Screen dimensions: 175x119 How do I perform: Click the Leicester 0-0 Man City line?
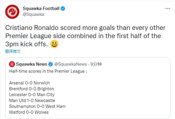[32, 95]
